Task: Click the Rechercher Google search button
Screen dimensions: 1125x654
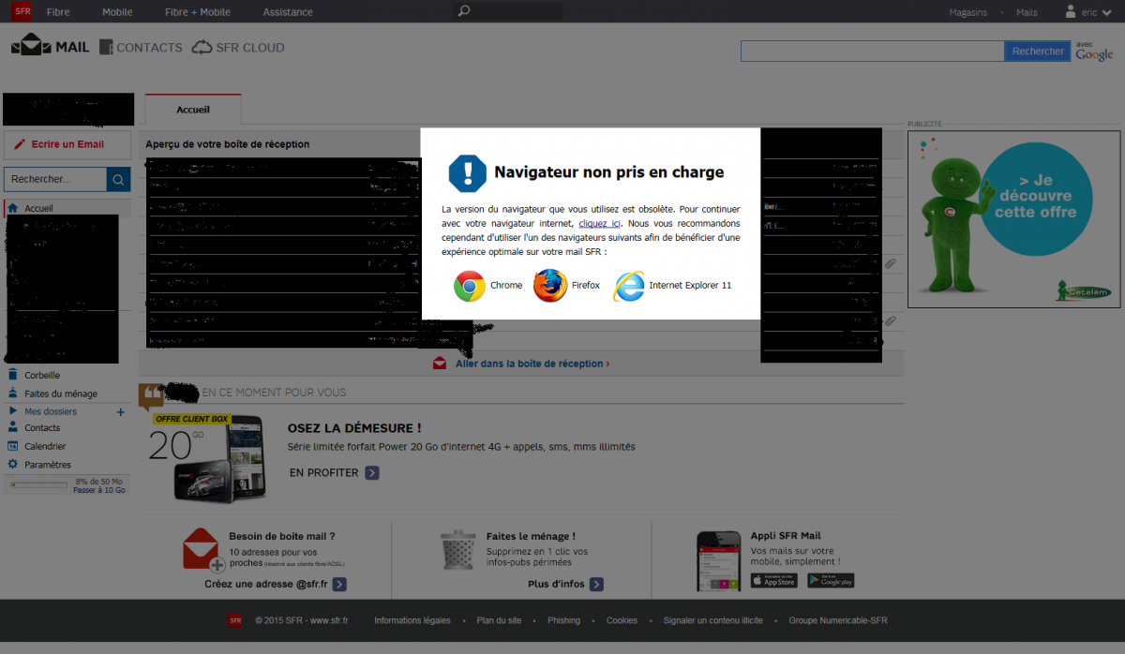Action: pos(1038,52)
